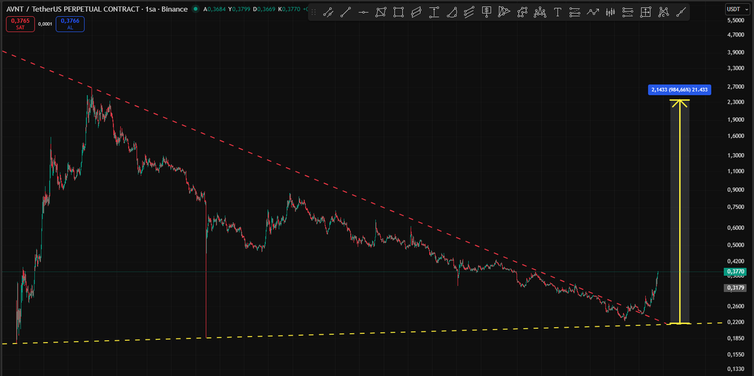
Task: Click the 0,2200 price scale value
Action: tap(735, 321)
